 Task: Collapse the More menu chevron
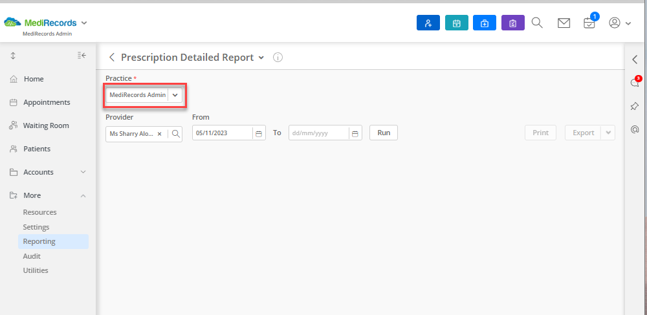[83, 195]
